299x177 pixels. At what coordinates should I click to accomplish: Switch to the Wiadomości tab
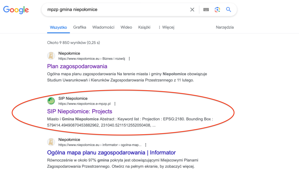pos(103,27)
